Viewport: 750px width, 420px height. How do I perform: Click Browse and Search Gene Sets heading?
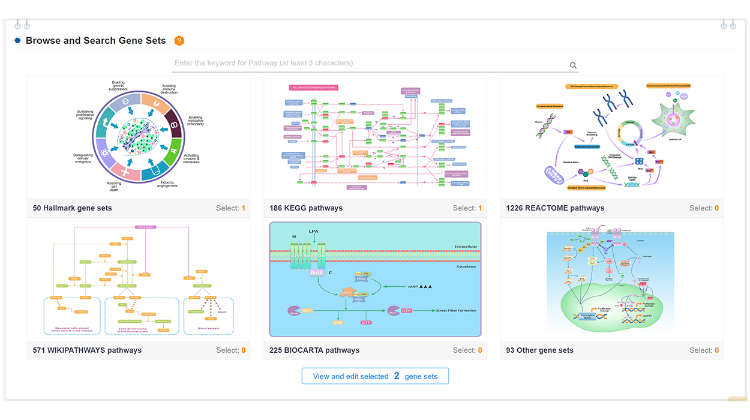(x=96, y=41)
